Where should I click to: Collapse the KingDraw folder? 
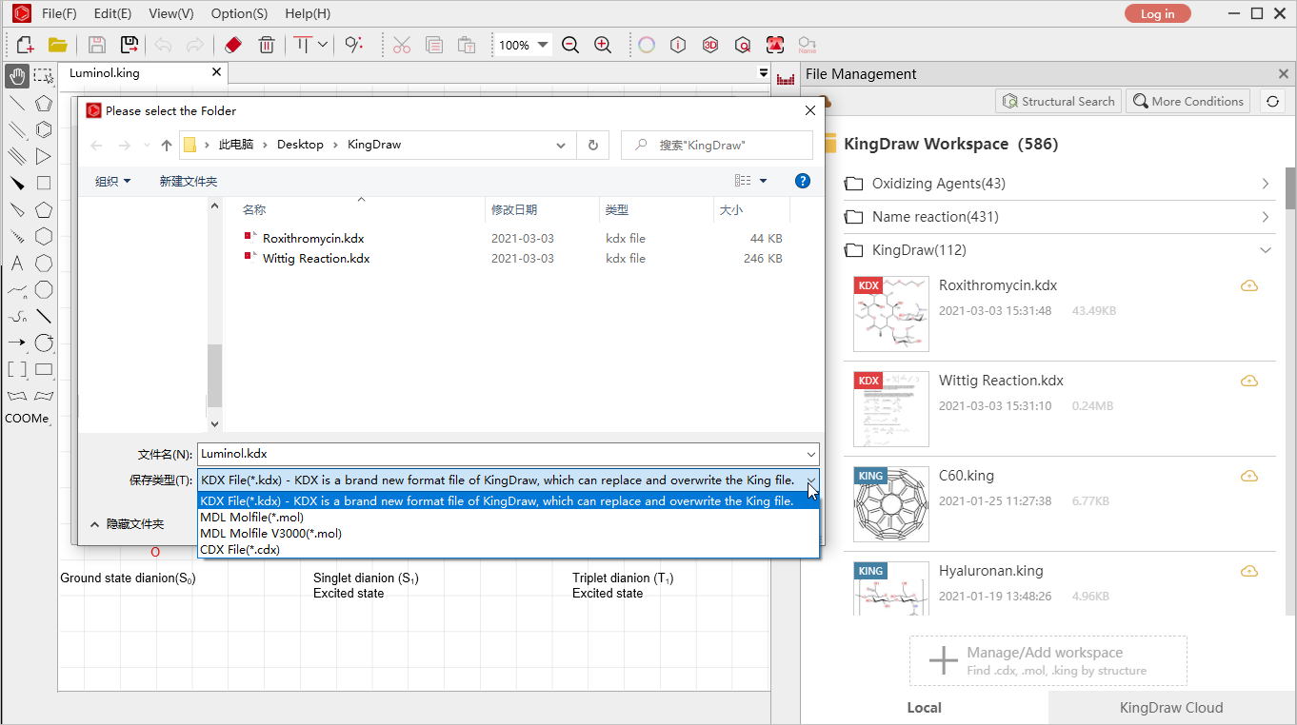coord(1266,250)
